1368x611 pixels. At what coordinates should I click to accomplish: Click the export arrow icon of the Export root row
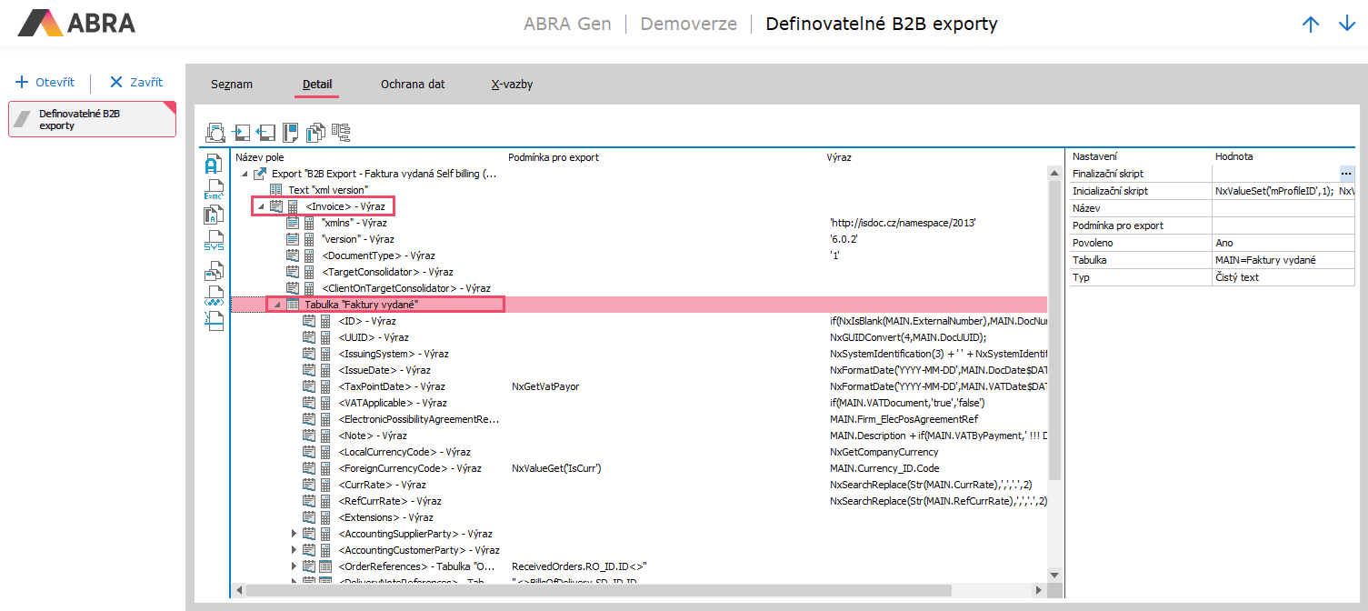[x=260, y=174]
